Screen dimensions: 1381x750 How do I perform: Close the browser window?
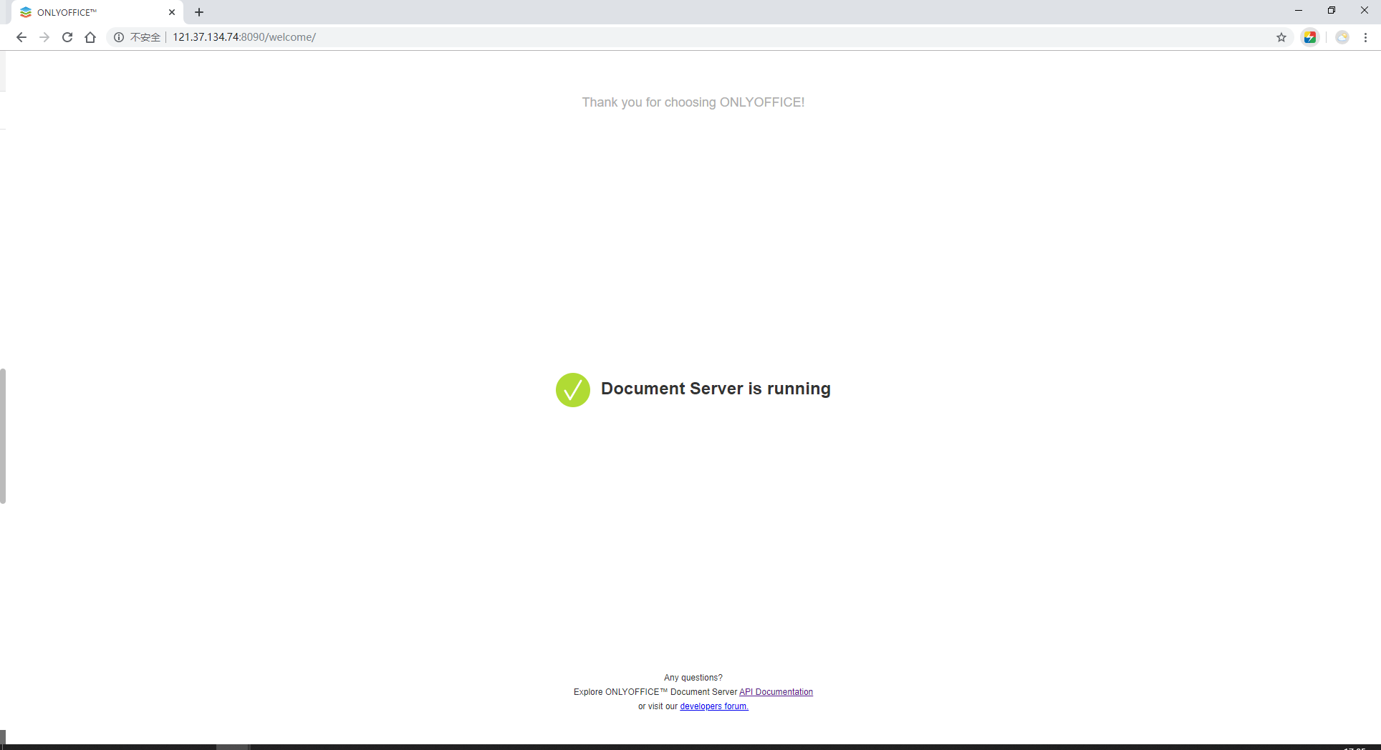click(x=1365, y=11)
